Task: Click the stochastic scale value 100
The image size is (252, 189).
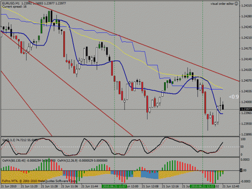Action: 243,139
